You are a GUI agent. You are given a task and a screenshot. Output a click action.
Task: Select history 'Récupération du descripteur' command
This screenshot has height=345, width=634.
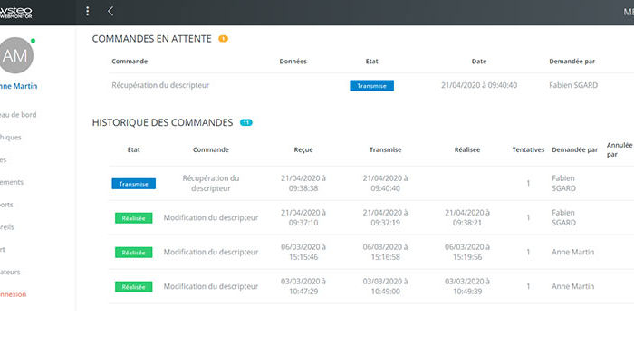point(211,183)
